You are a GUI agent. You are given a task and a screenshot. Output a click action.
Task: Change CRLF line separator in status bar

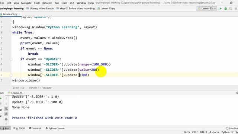(x=195, y=132)
